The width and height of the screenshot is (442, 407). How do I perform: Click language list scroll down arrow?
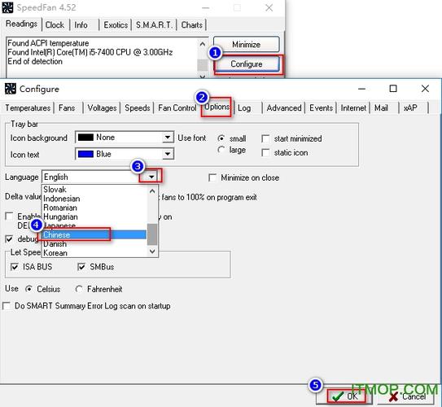[x=152, y=252]
